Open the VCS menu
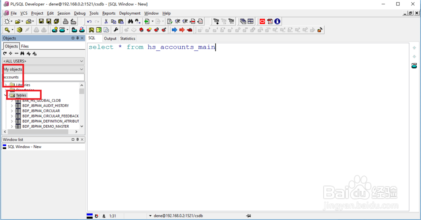The height and width of the screenshot is (220, 421). pyautogui.click(x=24, y=13)
